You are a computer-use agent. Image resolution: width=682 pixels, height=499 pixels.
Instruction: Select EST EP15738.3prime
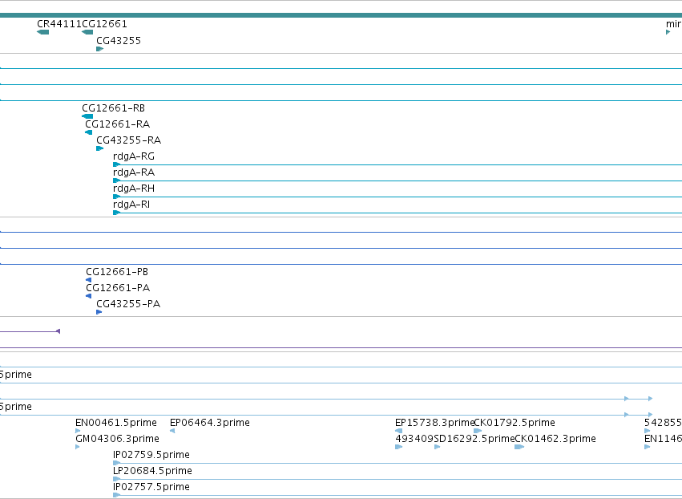pyautogui.click(x=434, y=423)
